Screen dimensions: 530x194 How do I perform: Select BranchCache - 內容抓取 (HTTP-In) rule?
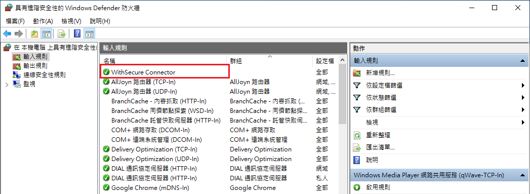[x=158, y=101]
